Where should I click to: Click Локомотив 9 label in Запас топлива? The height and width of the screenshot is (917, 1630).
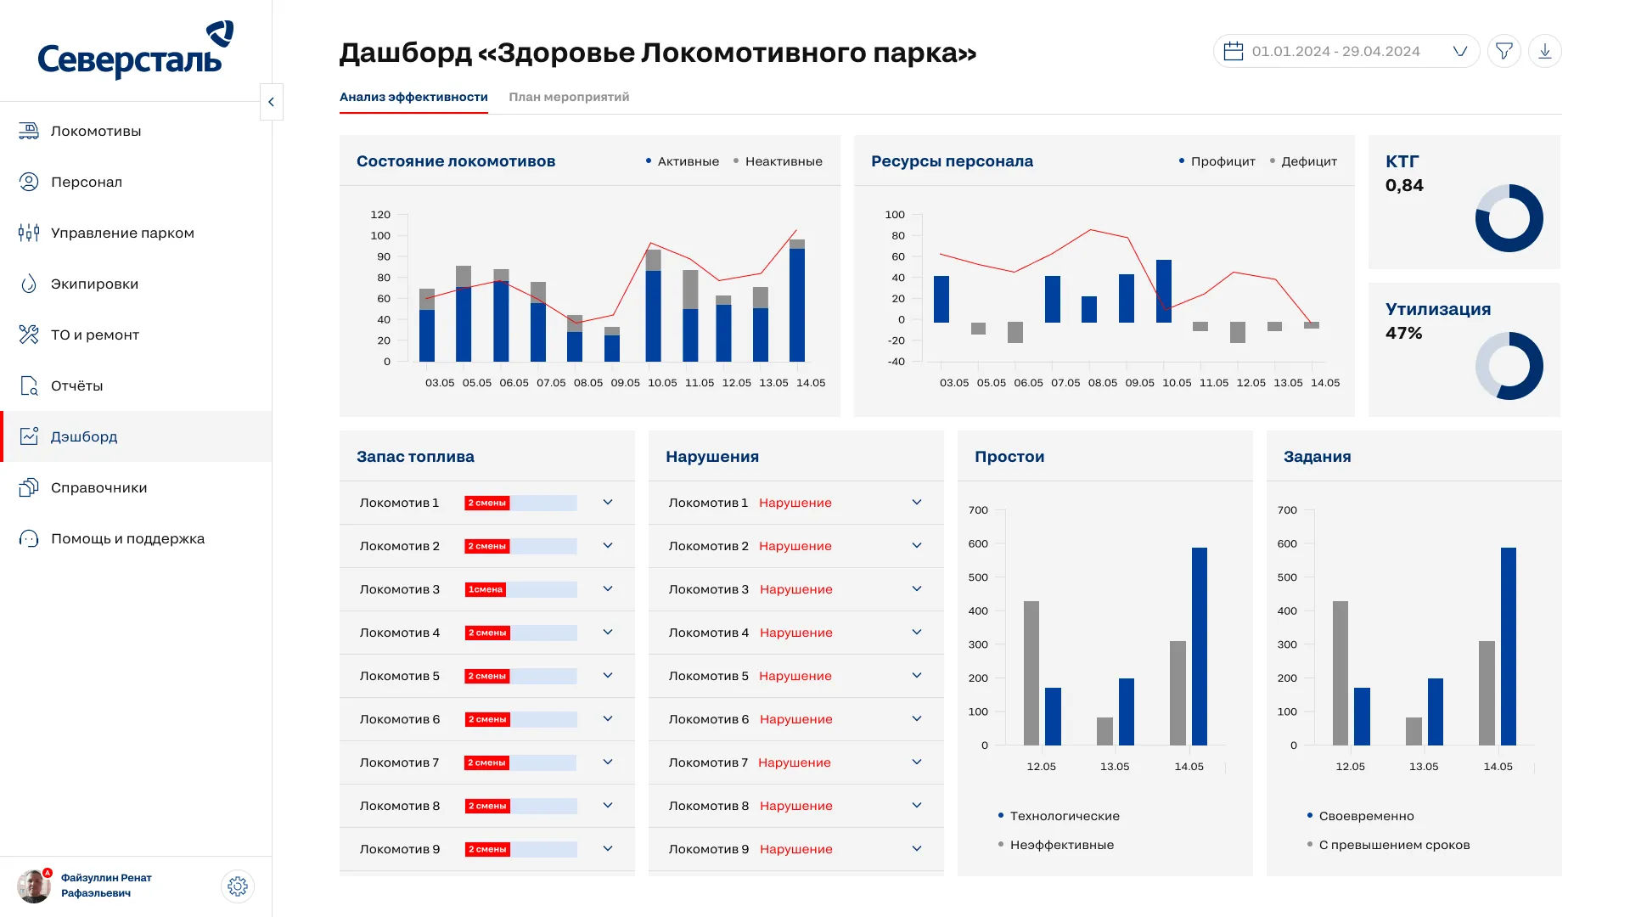click(400, 849)
